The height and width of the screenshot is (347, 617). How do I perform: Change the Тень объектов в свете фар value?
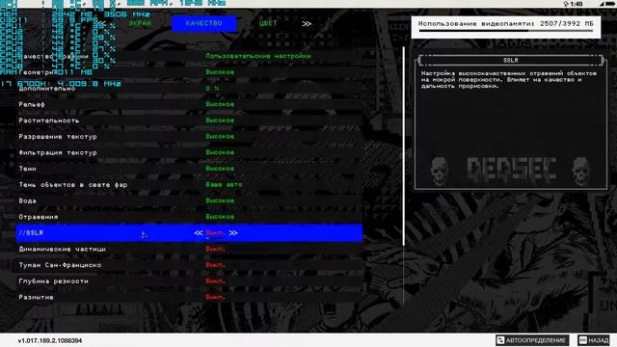[224, 184]
